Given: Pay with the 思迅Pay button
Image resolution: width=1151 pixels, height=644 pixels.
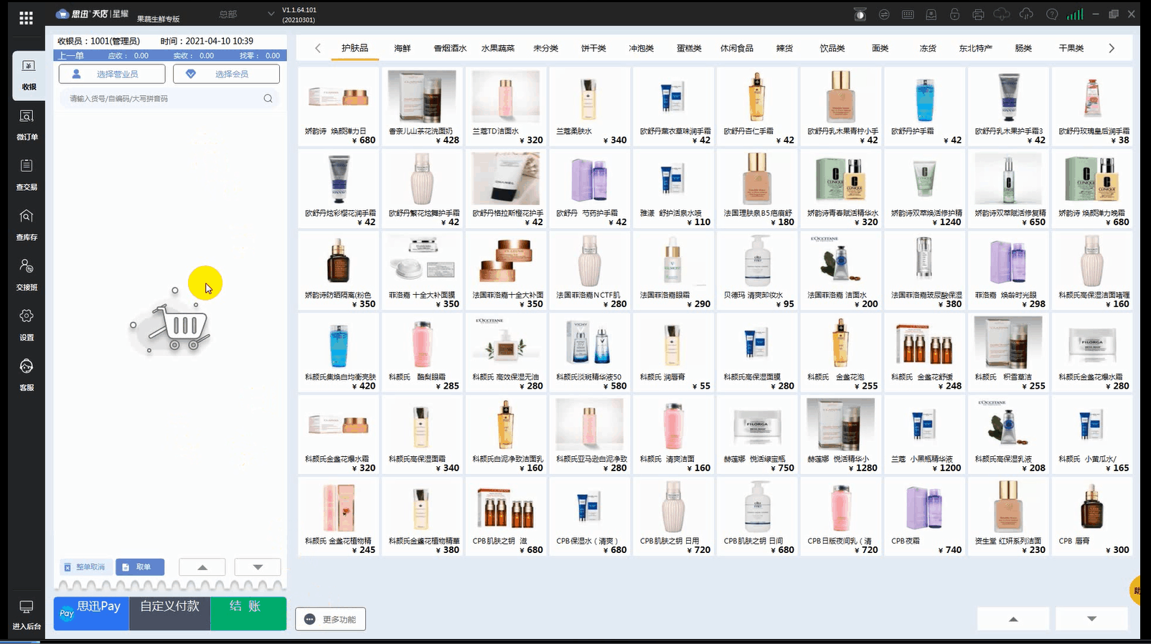Looking at the screenshot, I should pyautogui.click(x=91, y=613).
